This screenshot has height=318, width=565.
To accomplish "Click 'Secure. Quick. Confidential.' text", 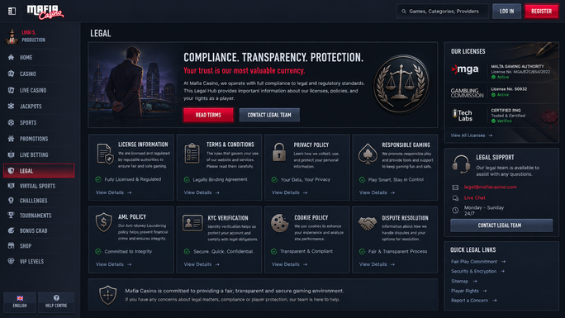I will [x=223, y=251].
